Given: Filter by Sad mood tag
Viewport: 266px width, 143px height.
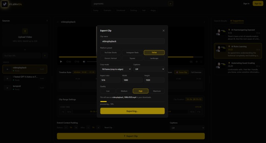Looking at the screenshot, I should tap(144, 10).
